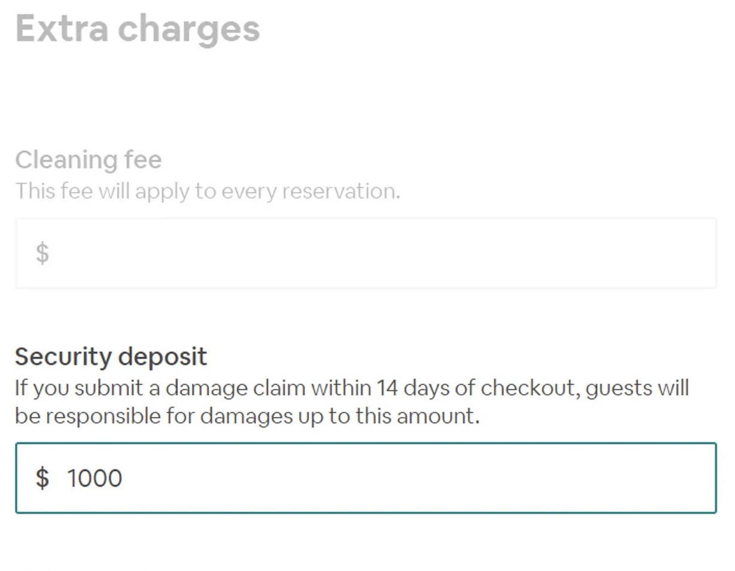Click the damage claim description text

(x=350, y=388)
